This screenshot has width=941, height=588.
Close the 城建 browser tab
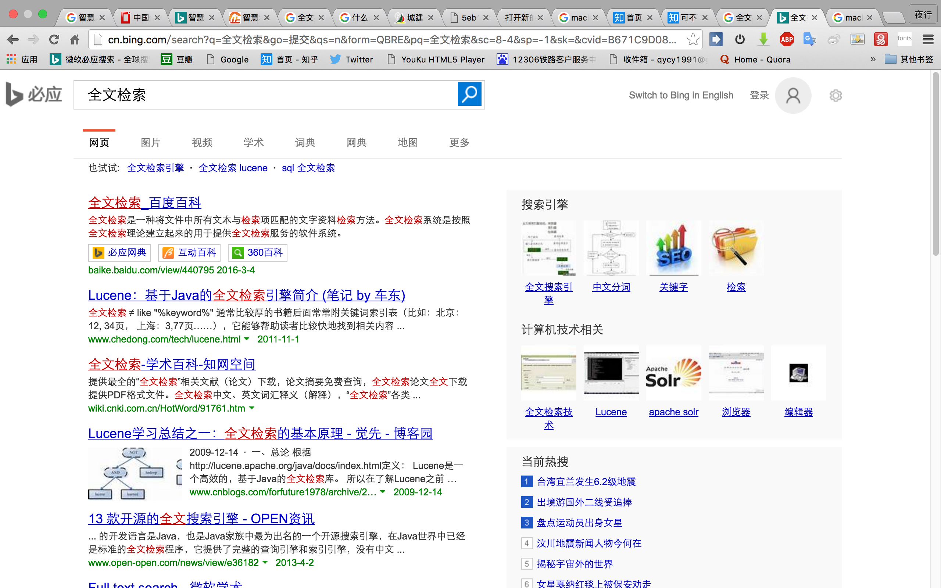coord(430,18)
